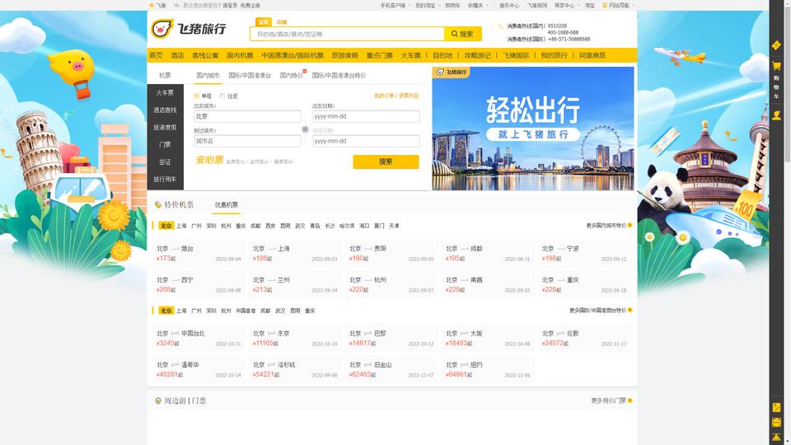The image size is (791, 445).
Task: Open 酒店 in yellow nav bar
Action: click(x=177, y=55)
